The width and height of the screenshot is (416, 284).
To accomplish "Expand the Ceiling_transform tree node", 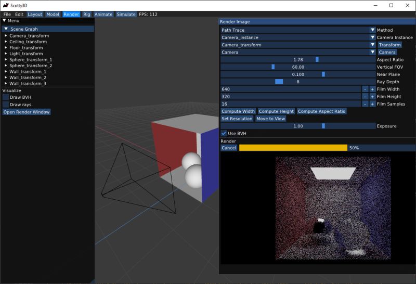I will (6, 42).
